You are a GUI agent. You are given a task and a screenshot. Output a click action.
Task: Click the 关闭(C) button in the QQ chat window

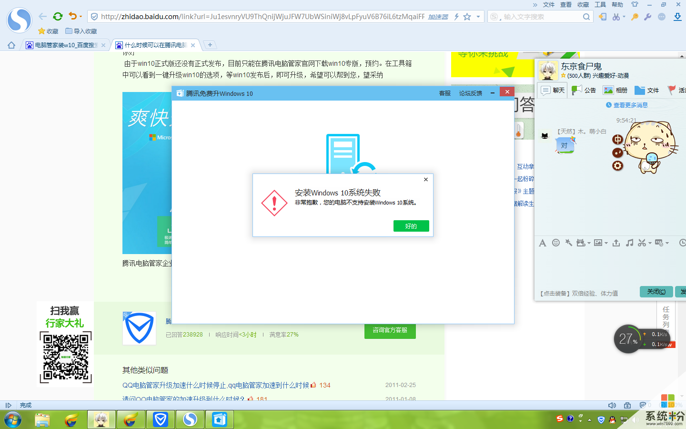(x=656, y=292)
